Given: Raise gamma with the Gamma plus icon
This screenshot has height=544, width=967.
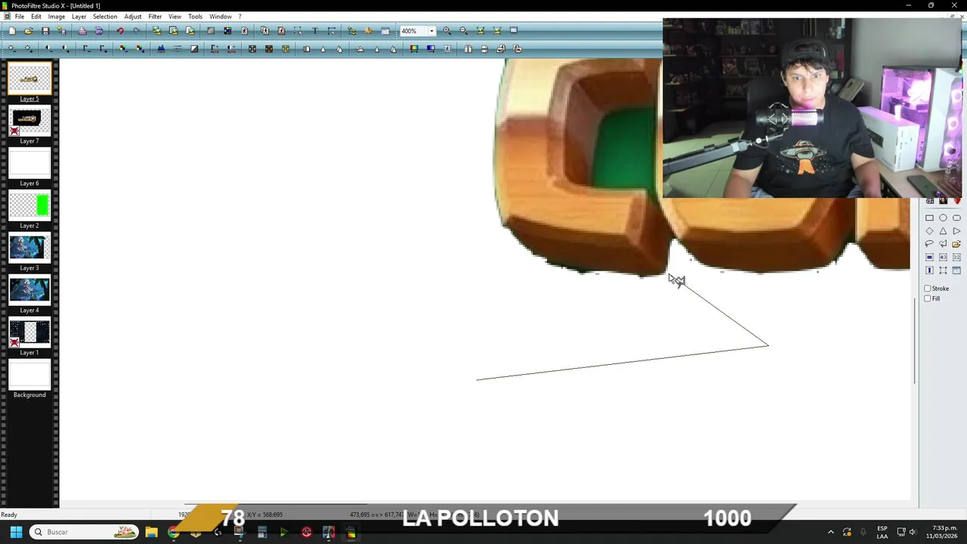Looking at the screenshot, I should point(103,49).
